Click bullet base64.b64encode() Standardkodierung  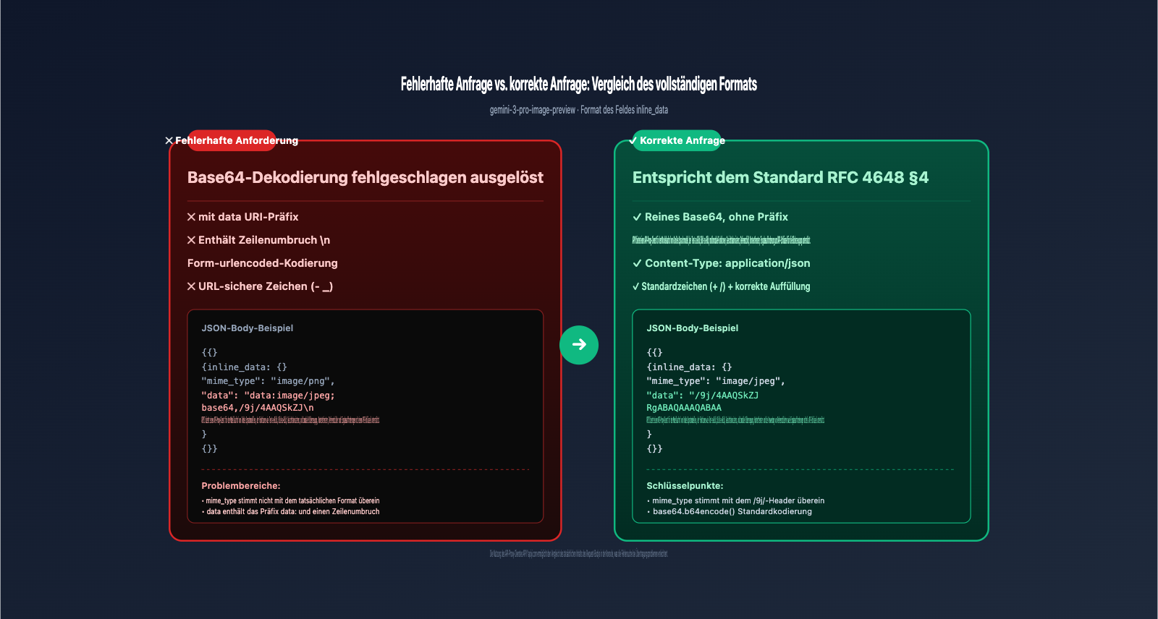(x=730, y=511)
